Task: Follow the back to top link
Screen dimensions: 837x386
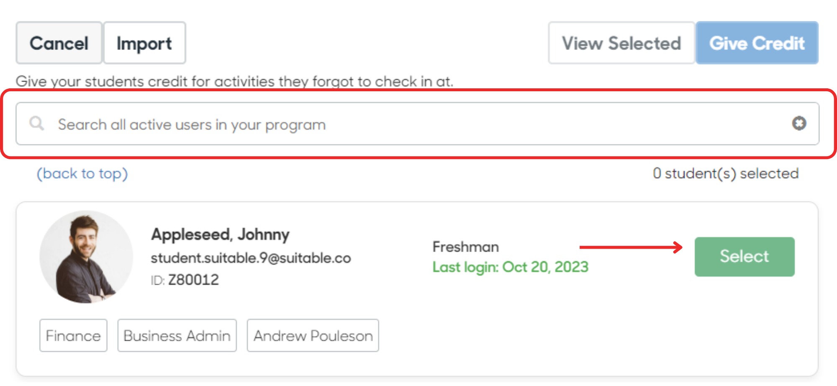Action: click(82, 173)
